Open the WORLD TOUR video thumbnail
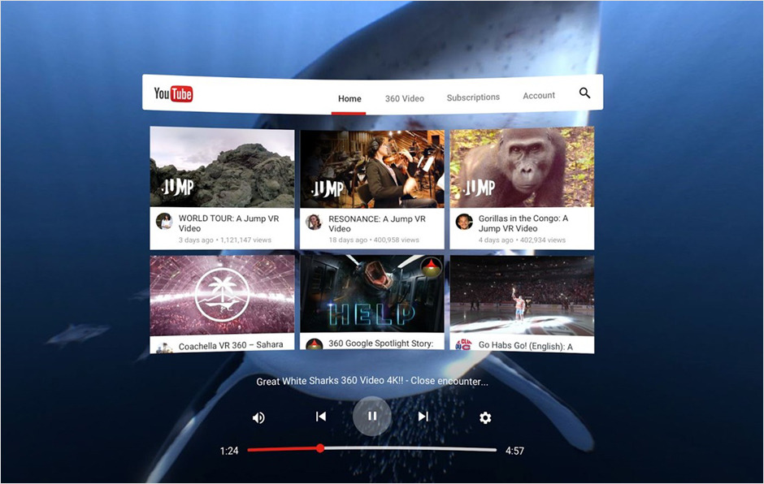The image size is (764, 484). click(222, 167)
